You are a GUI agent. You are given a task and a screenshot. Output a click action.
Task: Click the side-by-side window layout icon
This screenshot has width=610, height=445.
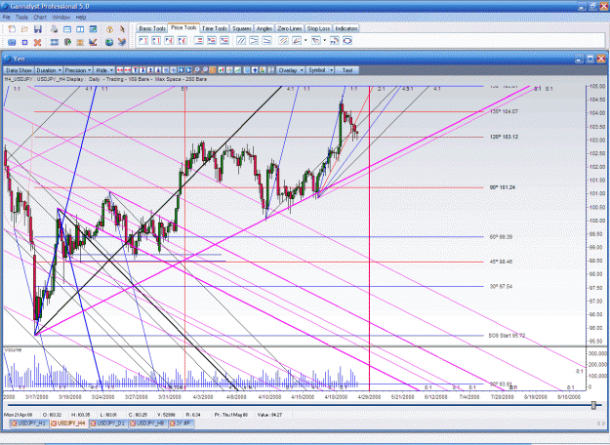80,29
